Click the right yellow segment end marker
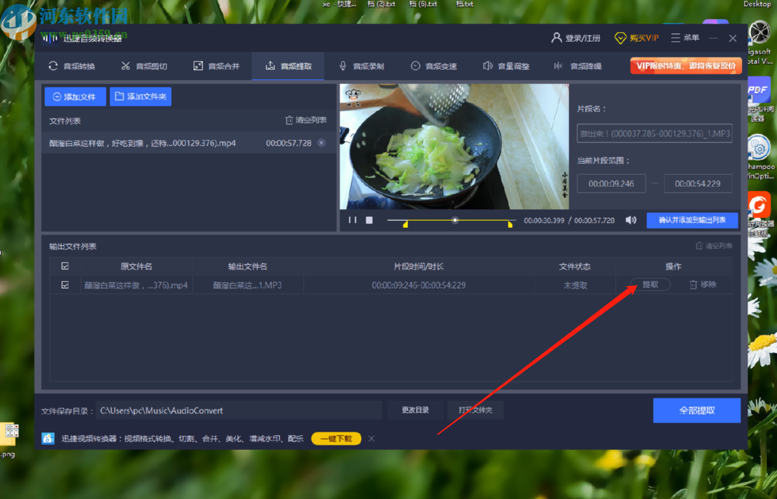Viewport: 777px width, 499px height. coord(510,225)
